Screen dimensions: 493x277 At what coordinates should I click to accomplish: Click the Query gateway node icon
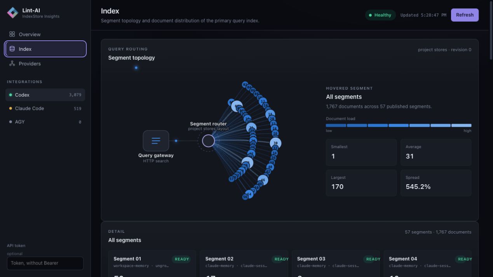[x=156, y=141]
